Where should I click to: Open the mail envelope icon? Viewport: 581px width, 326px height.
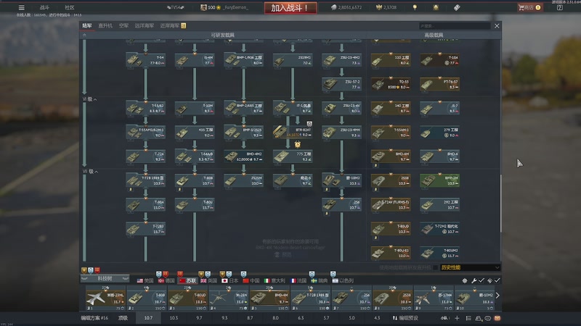click(497, 318)
